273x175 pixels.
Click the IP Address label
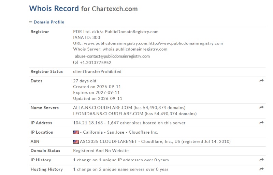point(41,123)
